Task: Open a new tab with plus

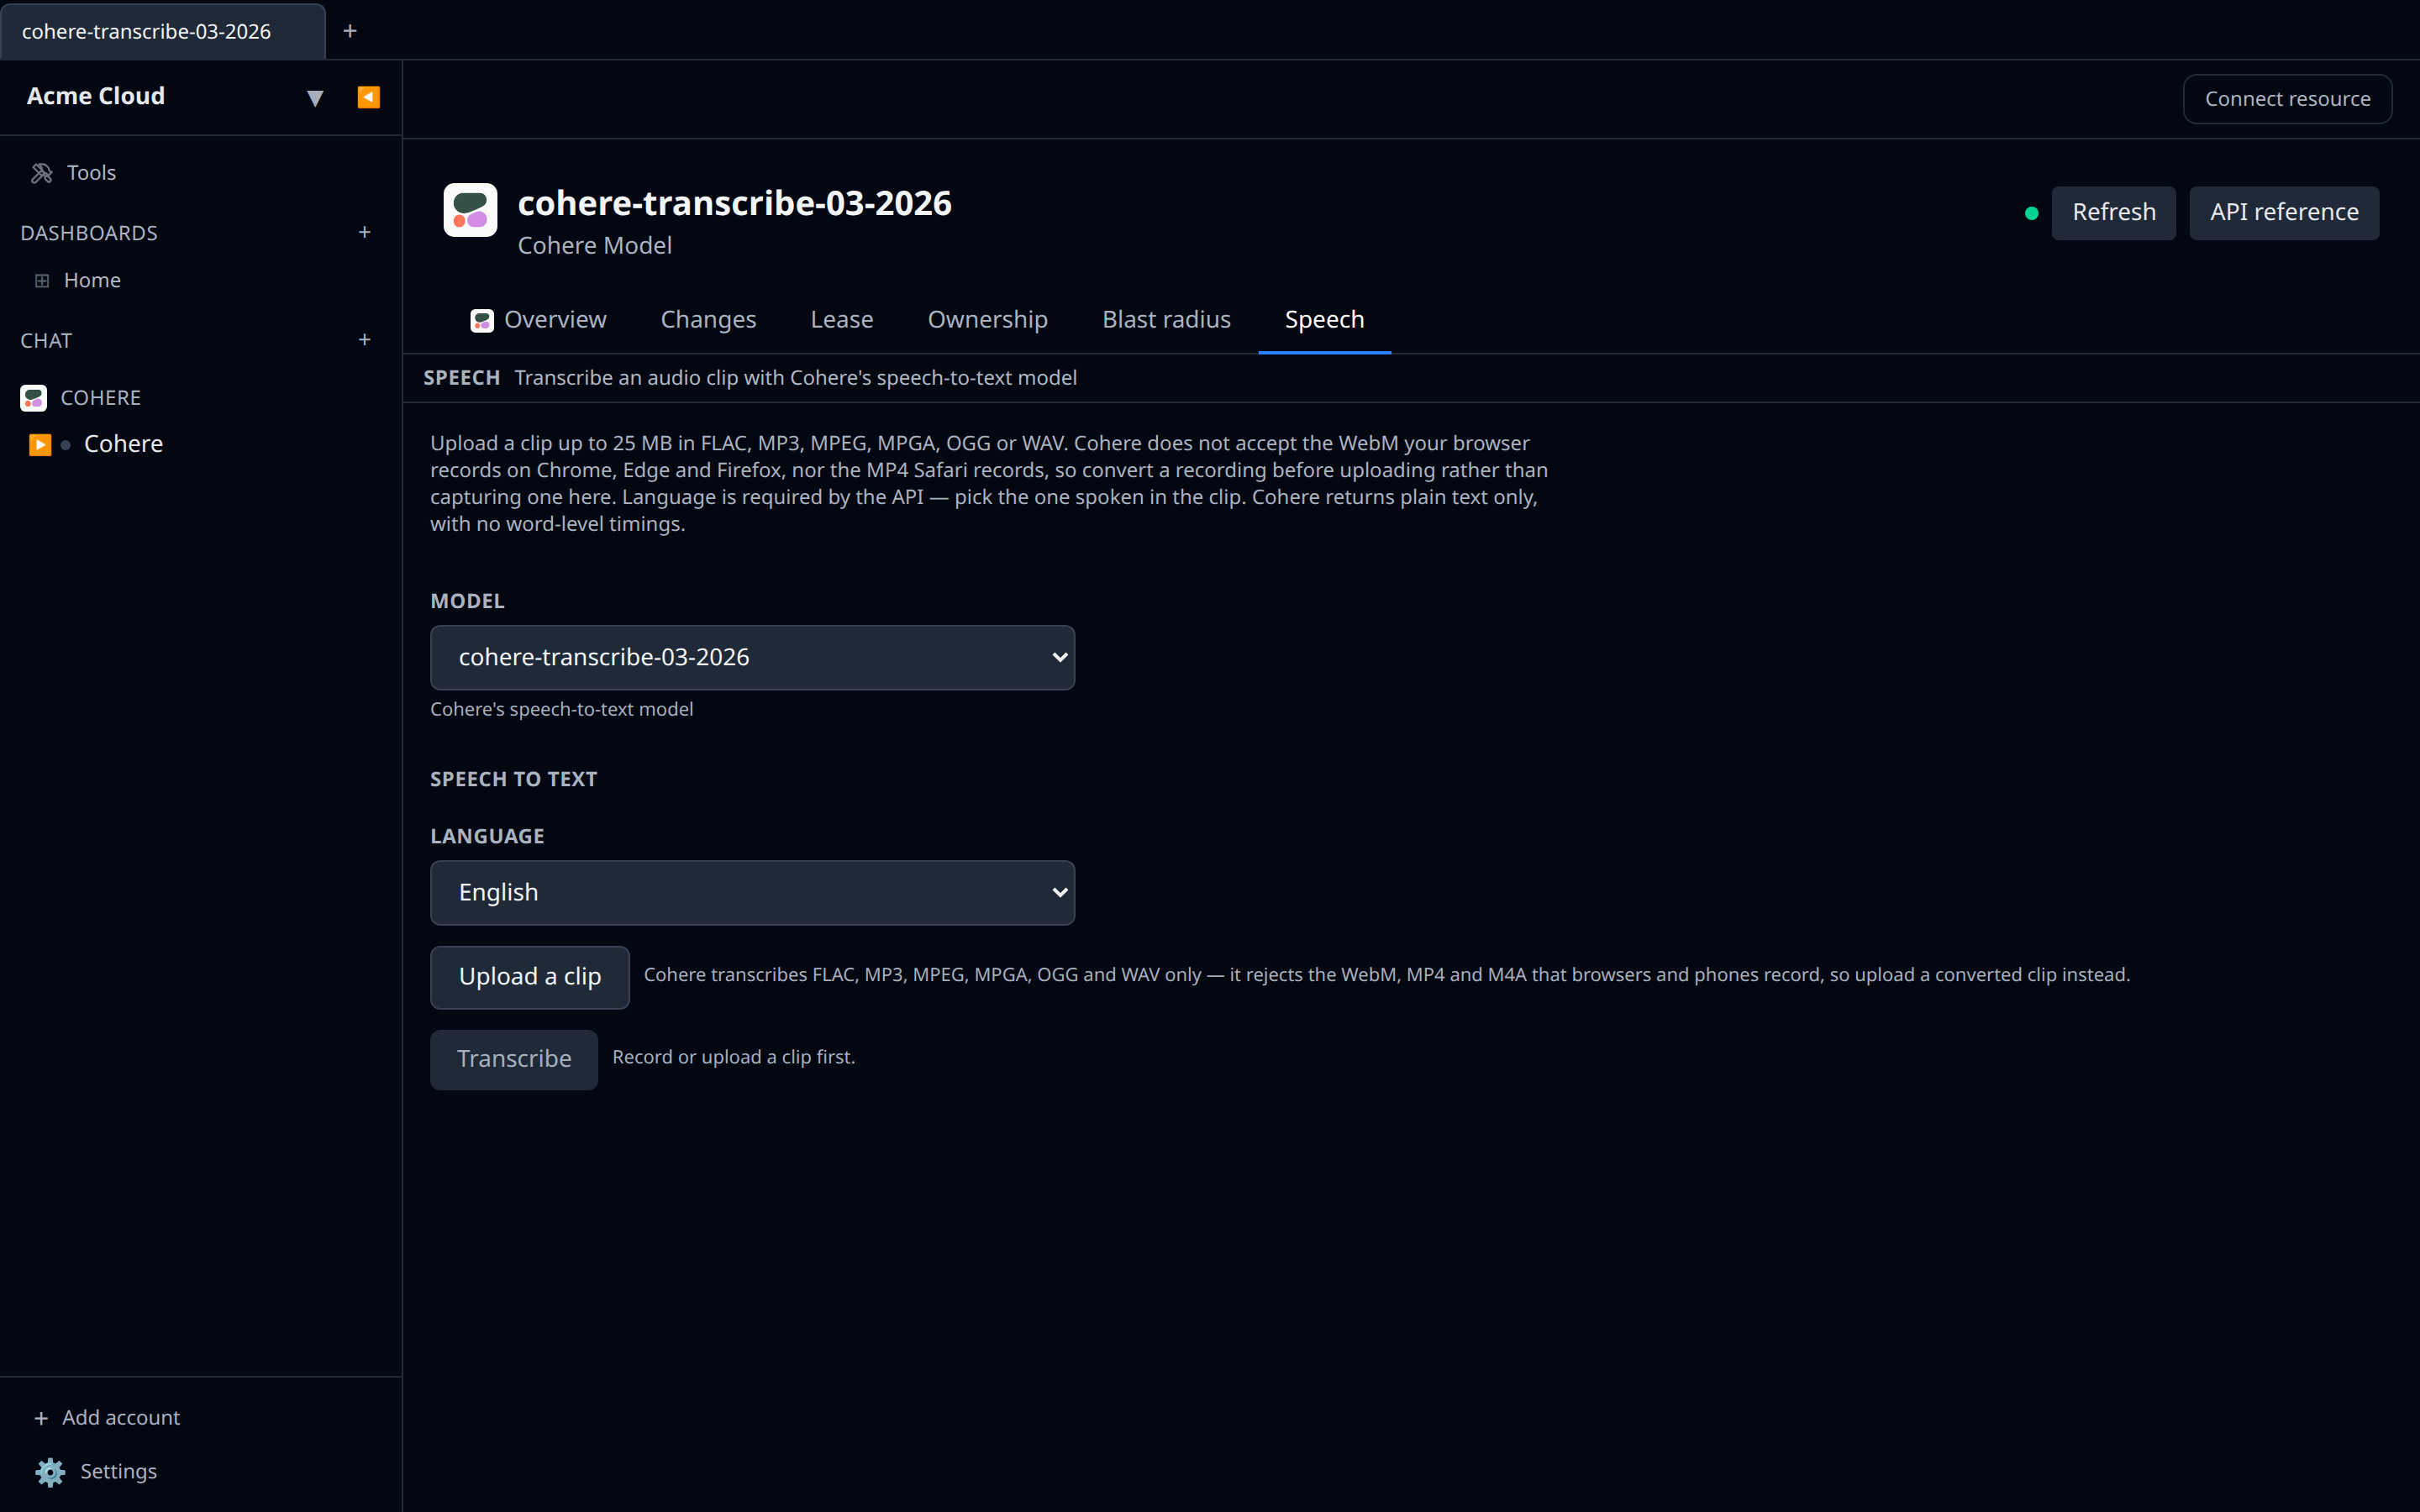Action: 350,31
